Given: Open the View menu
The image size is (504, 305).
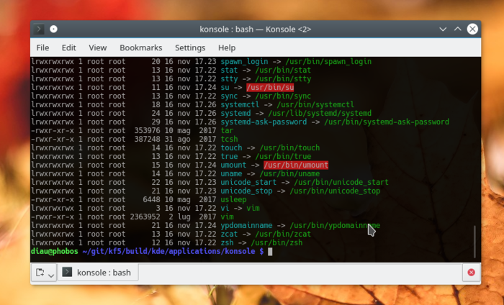Looking at the screenshot, I should tap(97, 47).
